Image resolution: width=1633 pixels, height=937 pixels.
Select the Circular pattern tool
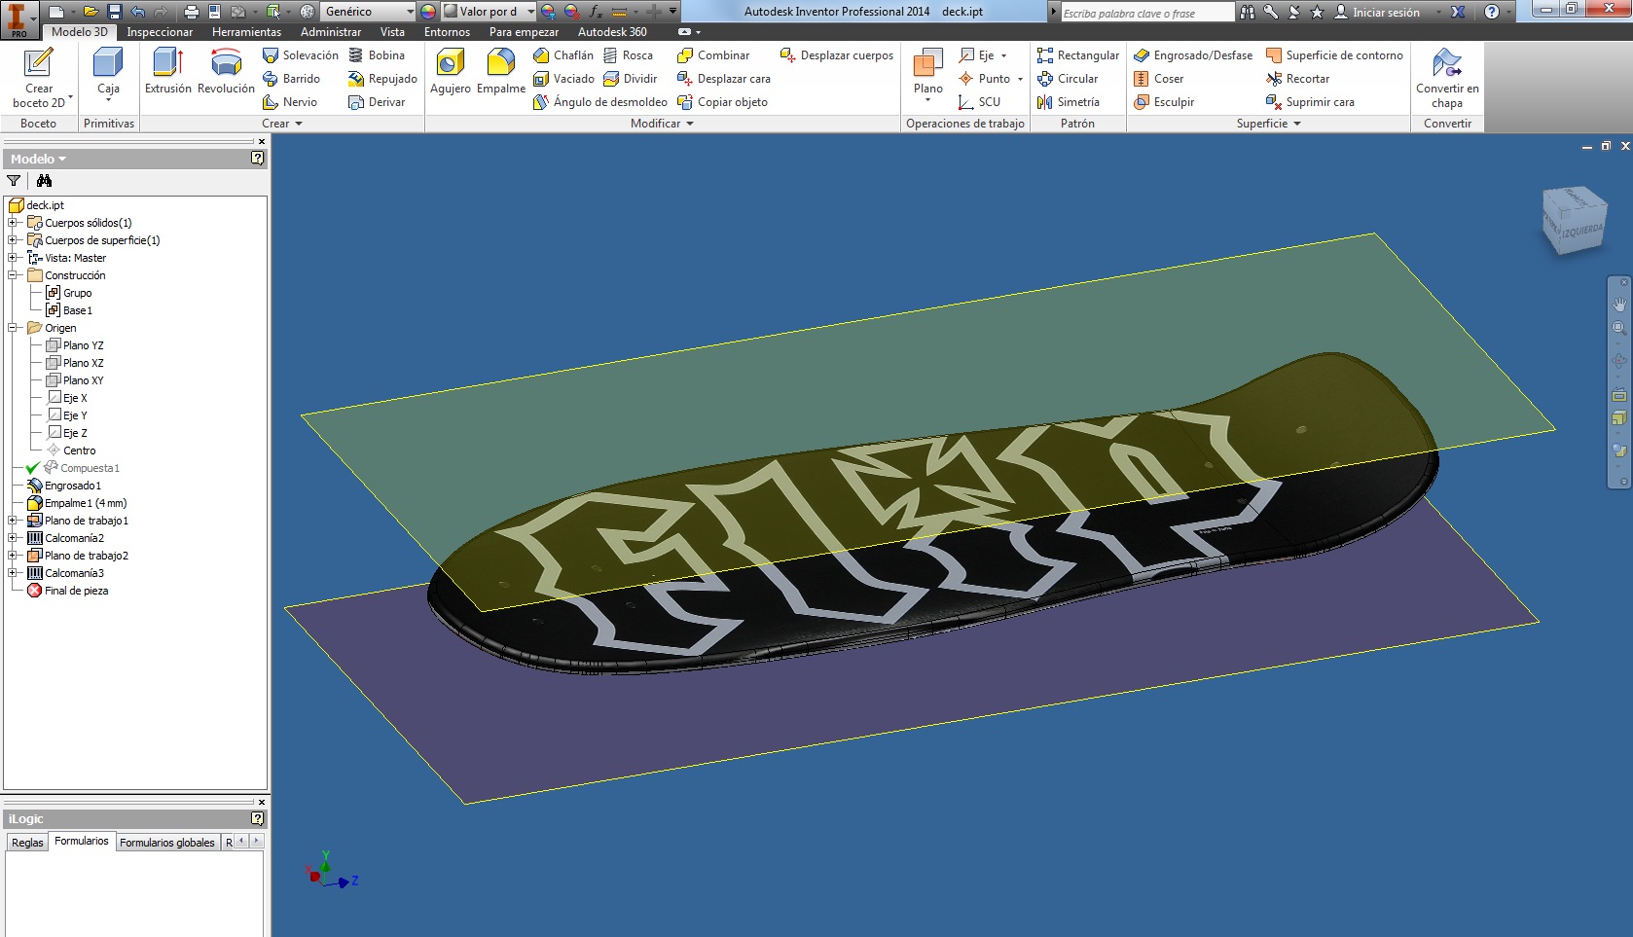pyautogui.click(x=1068, y=79)
